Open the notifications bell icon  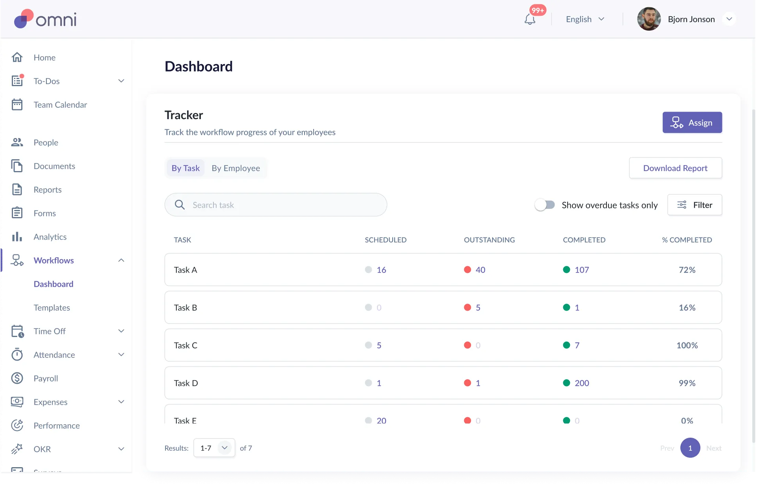tap(529, 19)
